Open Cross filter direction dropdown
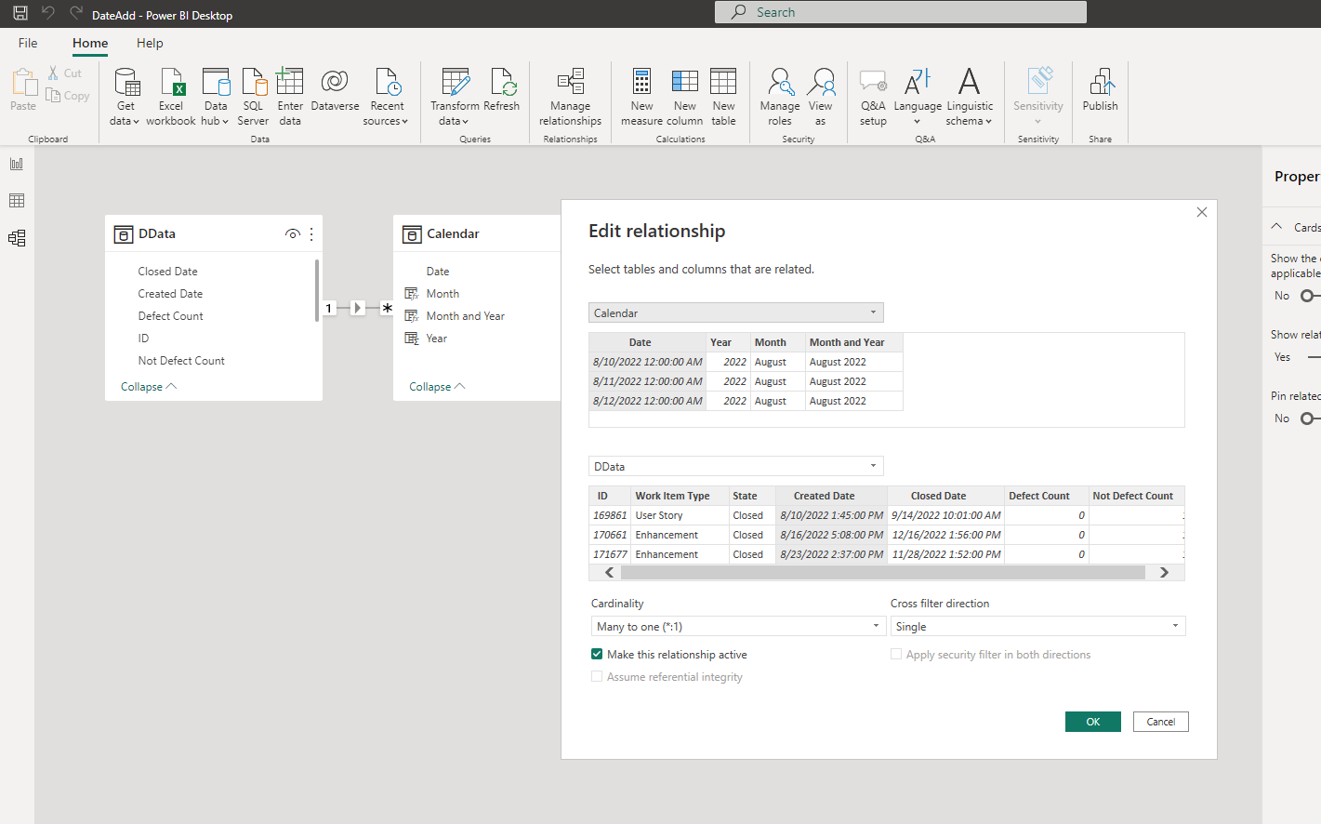Viewport: 1321px width, 824px height. (x=1037, y=626)
